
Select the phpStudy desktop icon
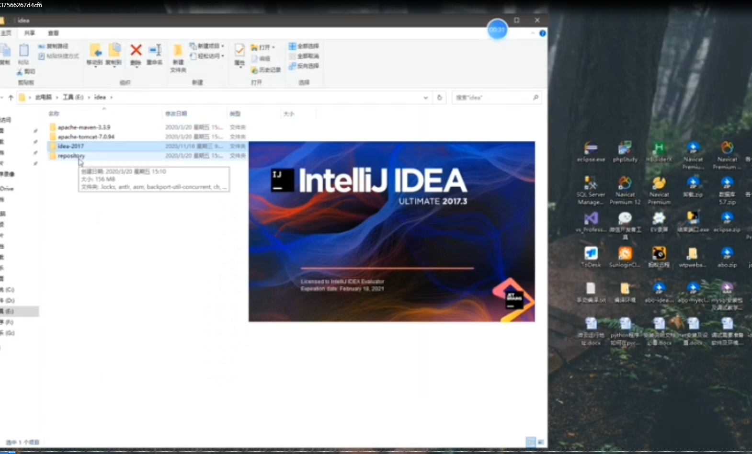pos(625,152)
